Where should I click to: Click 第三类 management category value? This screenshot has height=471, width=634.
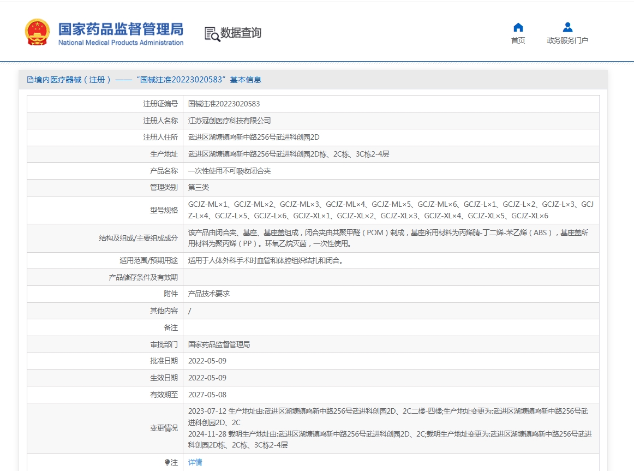[199, 188]
